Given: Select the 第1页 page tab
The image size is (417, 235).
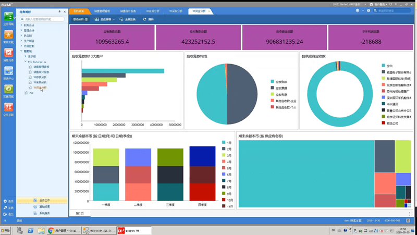Looking at the screenshot, I should (80, 214).
